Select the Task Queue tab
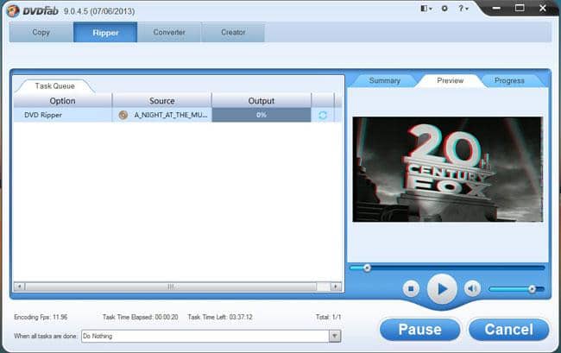Screen dimensions: 561x353 (x=54, y=85)
